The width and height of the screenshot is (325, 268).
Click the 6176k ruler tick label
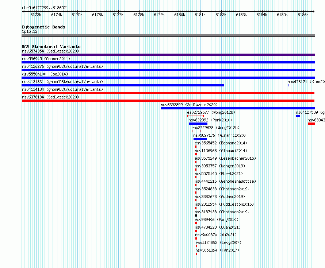point(97,15)
